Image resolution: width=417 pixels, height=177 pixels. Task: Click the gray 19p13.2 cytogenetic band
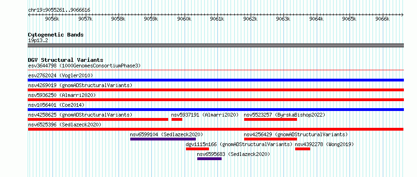tap(216, 45)
